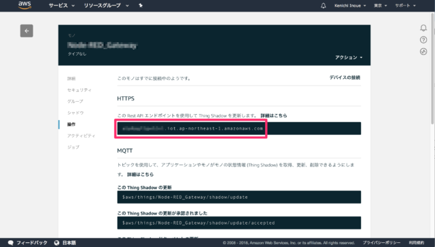Click the shadow/update topic field
The image size is (435, 247).
[x=239, y=197]
